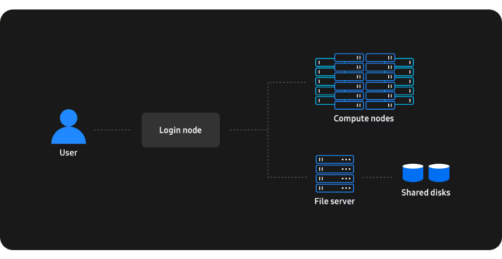Click the head circle of the User icon

[x=69, y=117]
